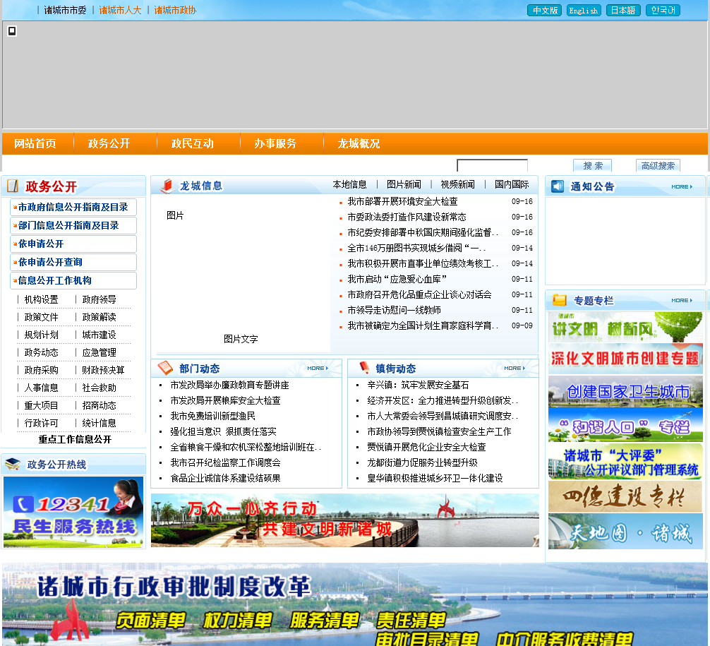Click the broken plugin icon in the banner
This screenshot has width=710, height=646.
[x=12, y=30]
